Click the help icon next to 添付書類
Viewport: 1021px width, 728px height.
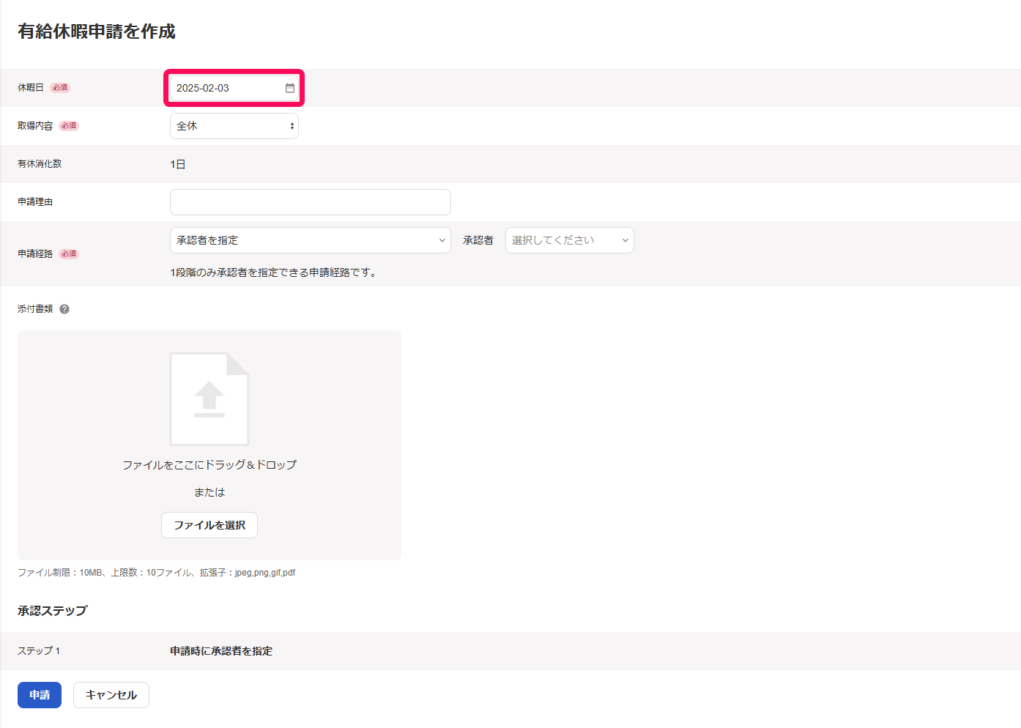click(64, 309)
